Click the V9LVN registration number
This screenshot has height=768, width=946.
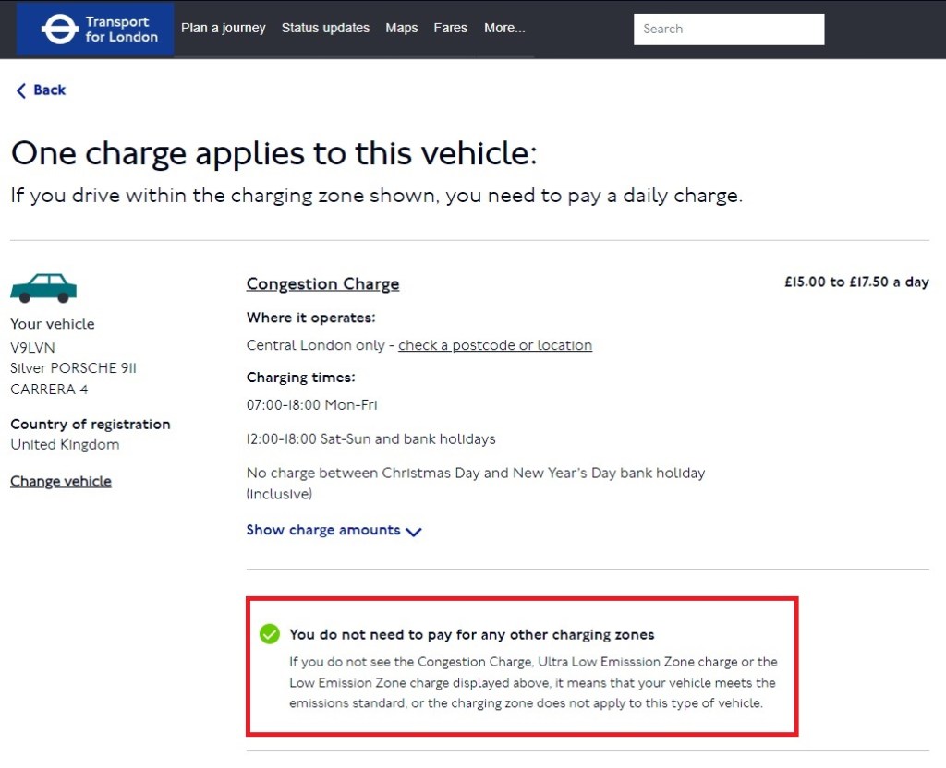(x=32, y=347)
